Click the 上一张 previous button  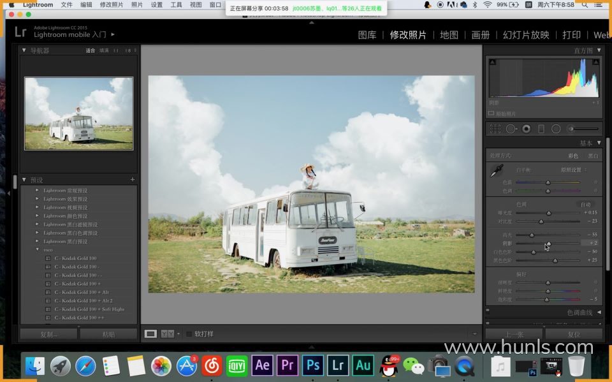point(514,334)
